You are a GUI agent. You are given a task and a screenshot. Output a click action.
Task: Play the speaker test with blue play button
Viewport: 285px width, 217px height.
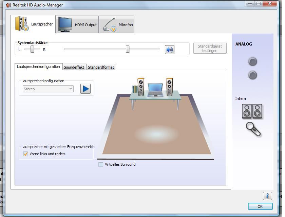85,89
